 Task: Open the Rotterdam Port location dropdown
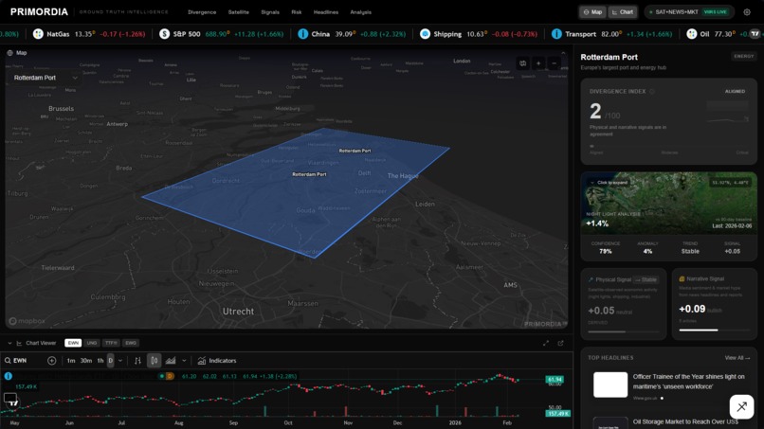45,78
